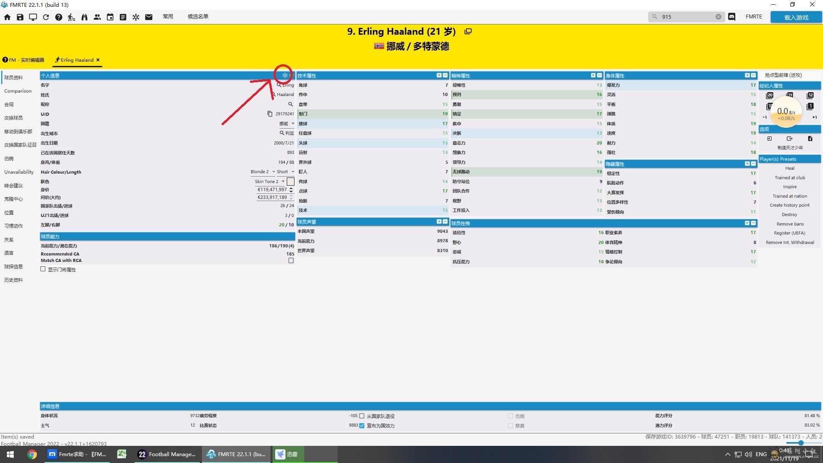Click the Discord chat icon beside search
Viewport: 823px width, 463px height.
(x=732, y=17)
